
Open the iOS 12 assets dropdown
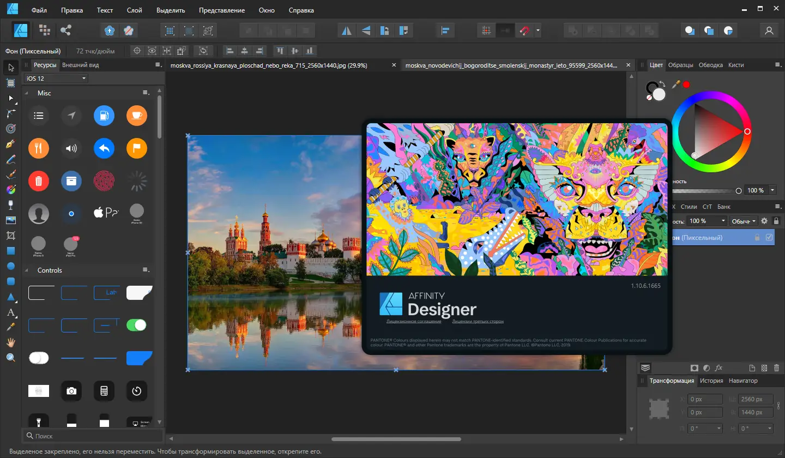(x=56, y=79)
